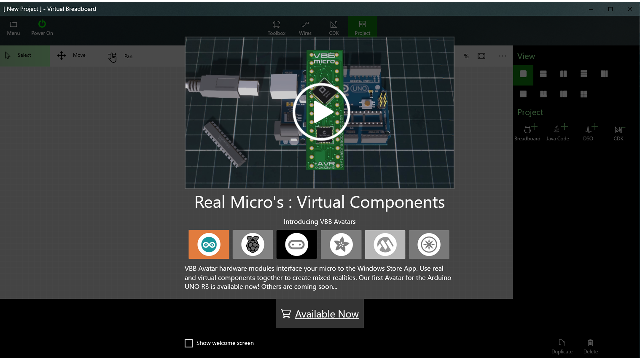
Task: Switch to the CDK top tab
Action: point(334,28)
